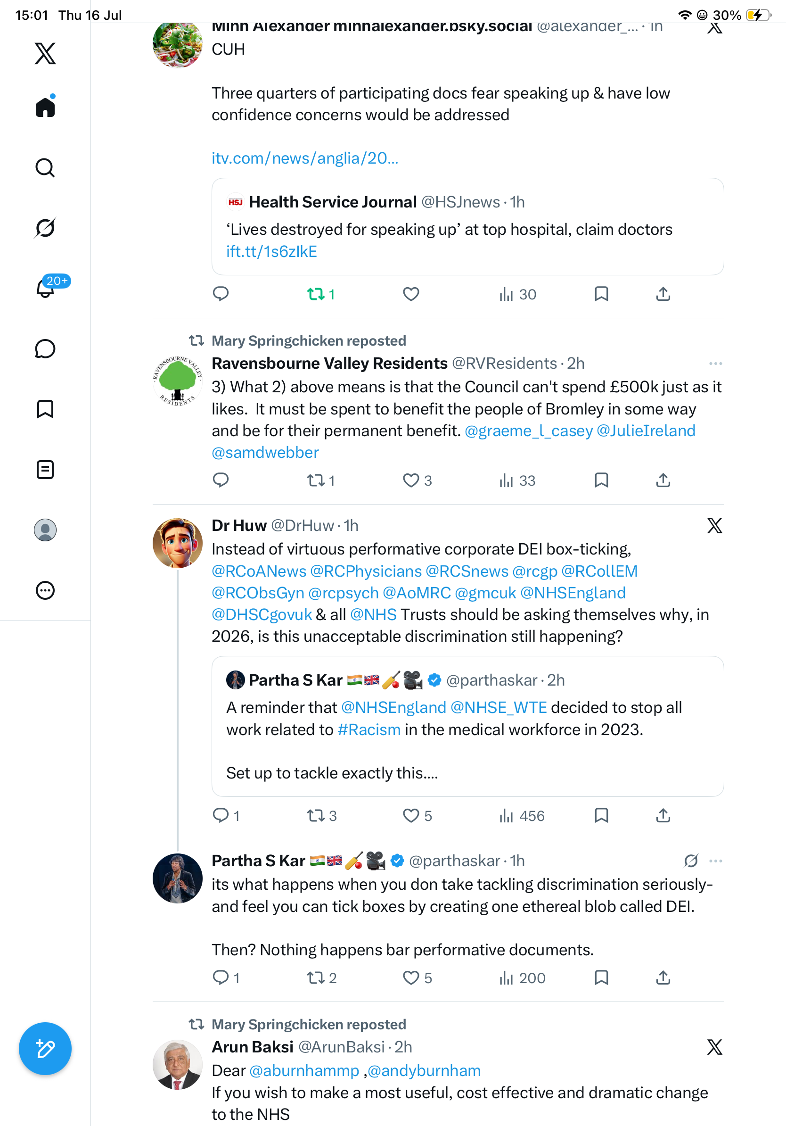Open more options on Partha S Kar's reply
786x1126 pixels.
click(715, 861)
